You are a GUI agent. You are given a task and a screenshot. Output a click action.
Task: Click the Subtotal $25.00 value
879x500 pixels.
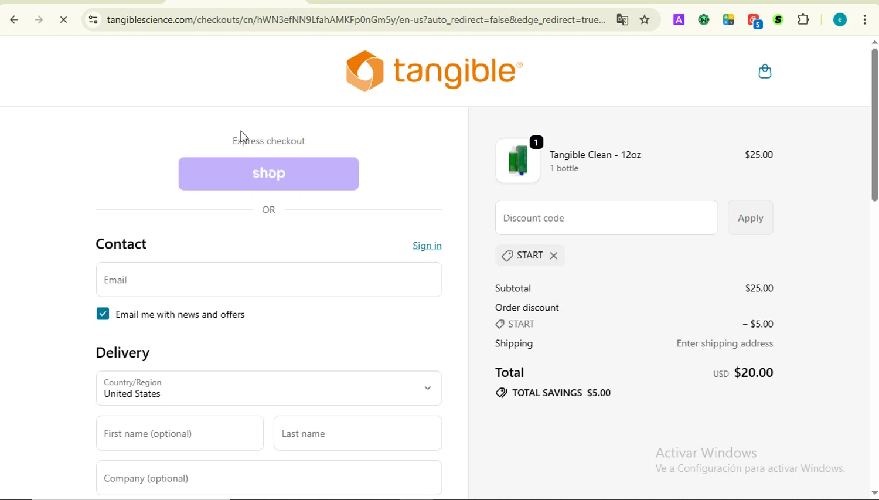(x=759, y=288)
